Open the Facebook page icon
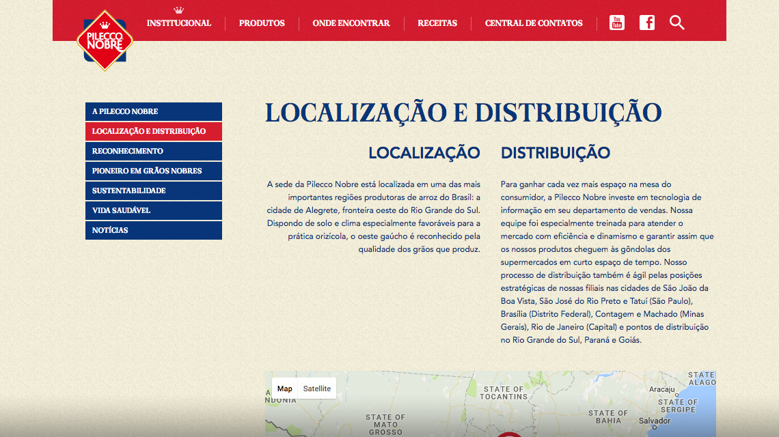The height and width of the screenshot is (437, 779). (646, 23)
